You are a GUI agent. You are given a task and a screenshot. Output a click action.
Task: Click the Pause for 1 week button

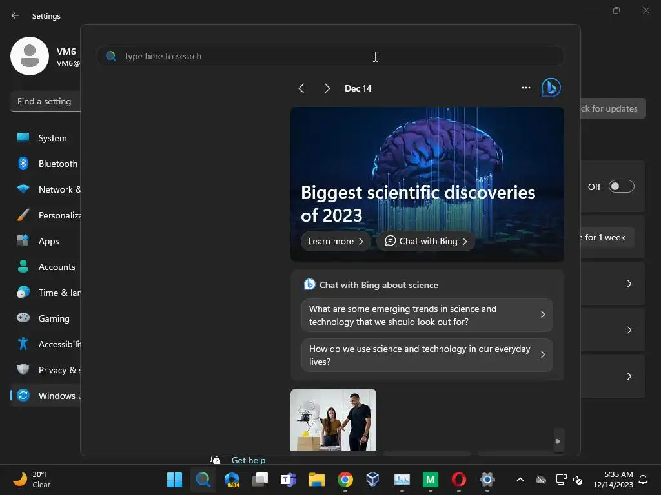click(x=607, y=237)
